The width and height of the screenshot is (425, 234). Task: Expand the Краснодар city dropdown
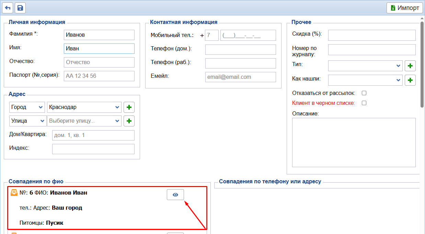click(84, 107)
